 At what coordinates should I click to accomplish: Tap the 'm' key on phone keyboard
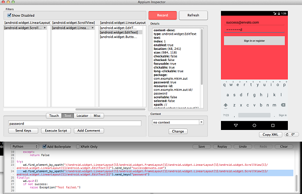(274, 105)
